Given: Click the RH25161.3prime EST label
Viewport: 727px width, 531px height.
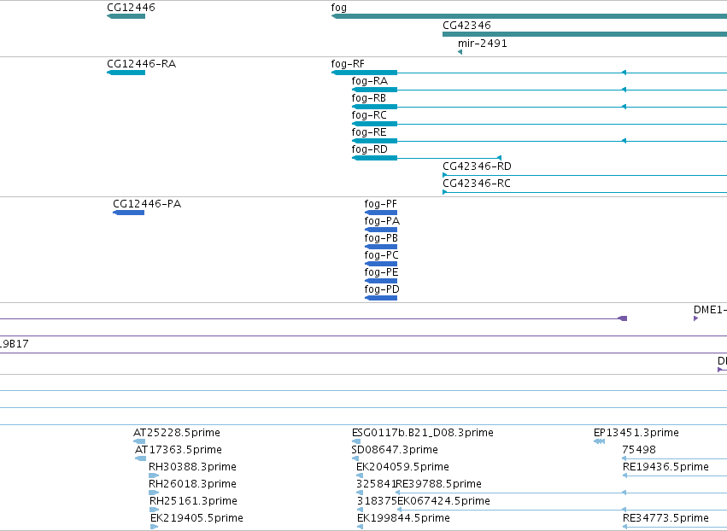Looking at the screenshot, I should [193, 501].
